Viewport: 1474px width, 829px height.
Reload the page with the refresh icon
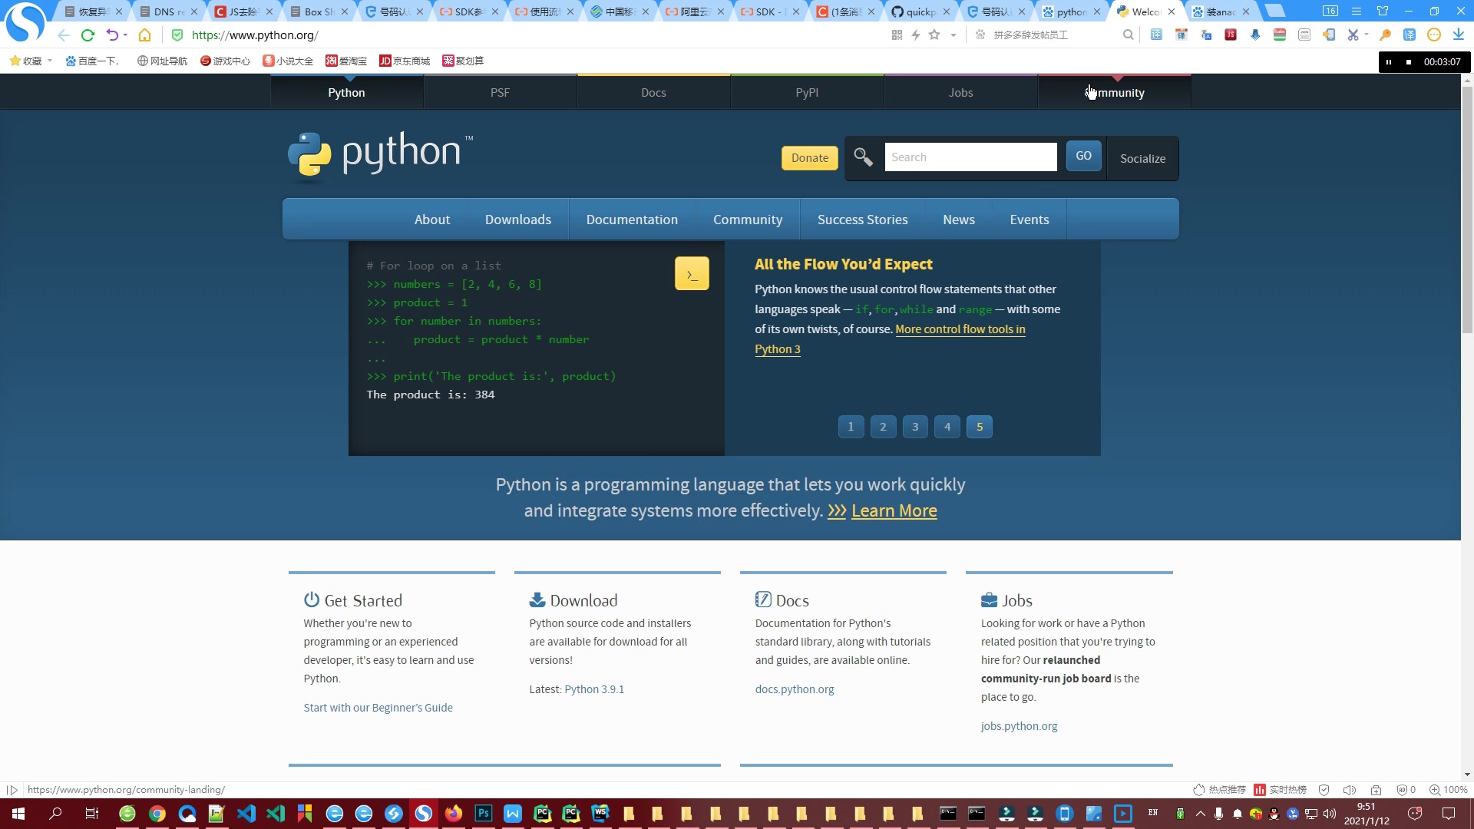coord(88,35)
